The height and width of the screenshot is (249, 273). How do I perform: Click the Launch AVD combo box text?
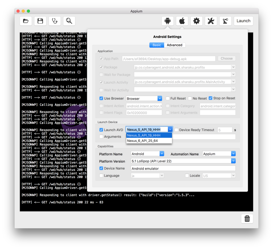click(147, 129)
